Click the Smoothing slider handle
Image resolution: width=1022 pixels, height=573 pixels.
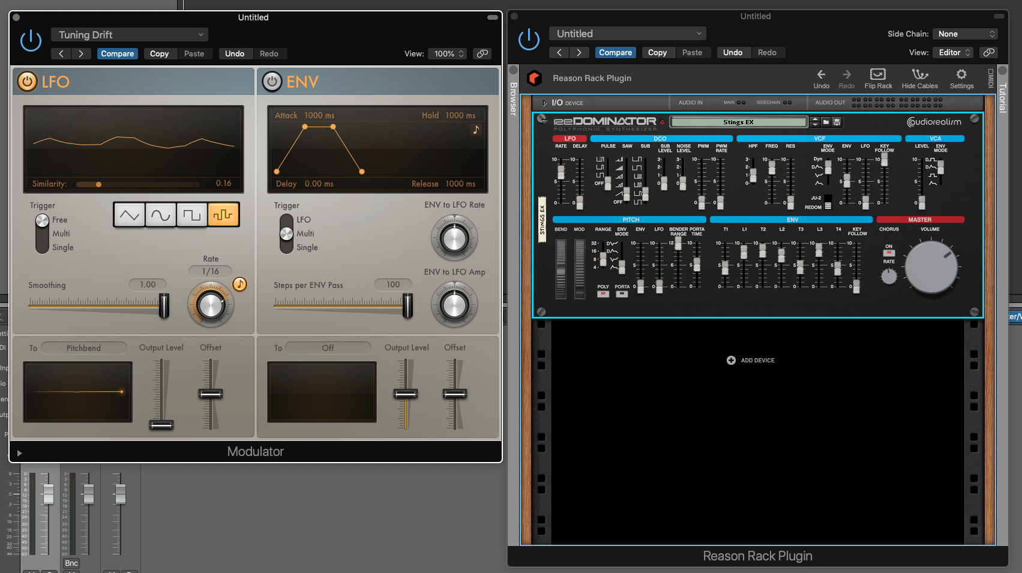coord(164,305)
